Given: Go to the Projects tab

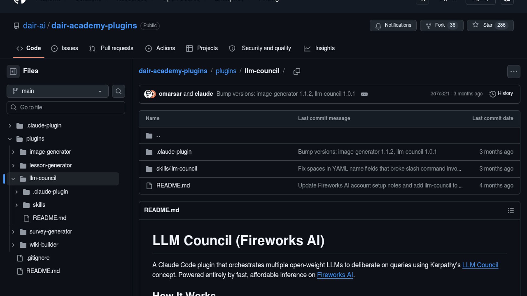Looking at the screenshot, I should [202, 48].
